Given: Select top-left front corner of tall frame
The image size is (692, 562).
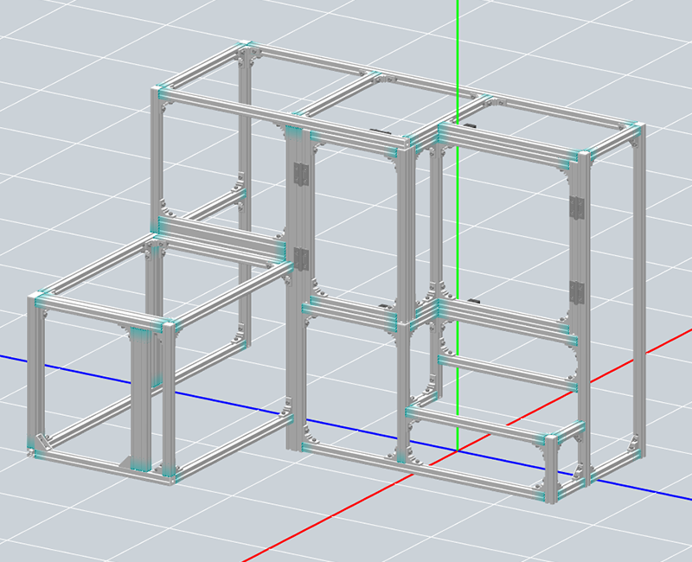Looking at the screenshot, I should click(158, 93).
